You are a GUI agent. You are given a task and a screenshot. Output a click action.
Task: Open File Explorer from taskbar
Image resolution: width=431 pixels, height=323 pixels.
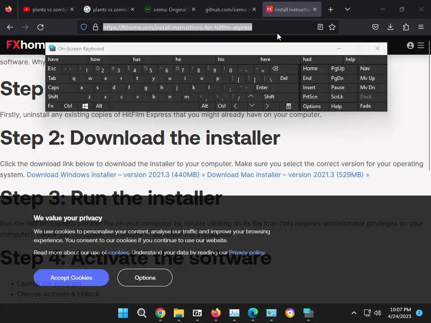pyautogui.click(x=178, y=313)
